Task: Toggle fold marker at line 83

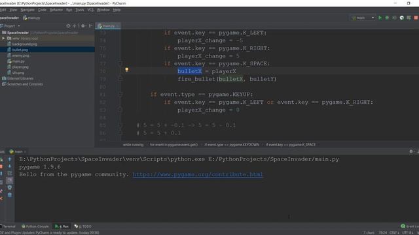Action: 120,109
